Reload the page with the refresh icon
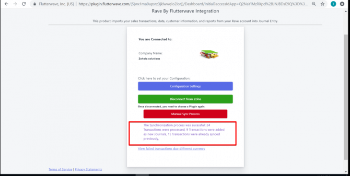The image size is (350, 176). [24, 4]
